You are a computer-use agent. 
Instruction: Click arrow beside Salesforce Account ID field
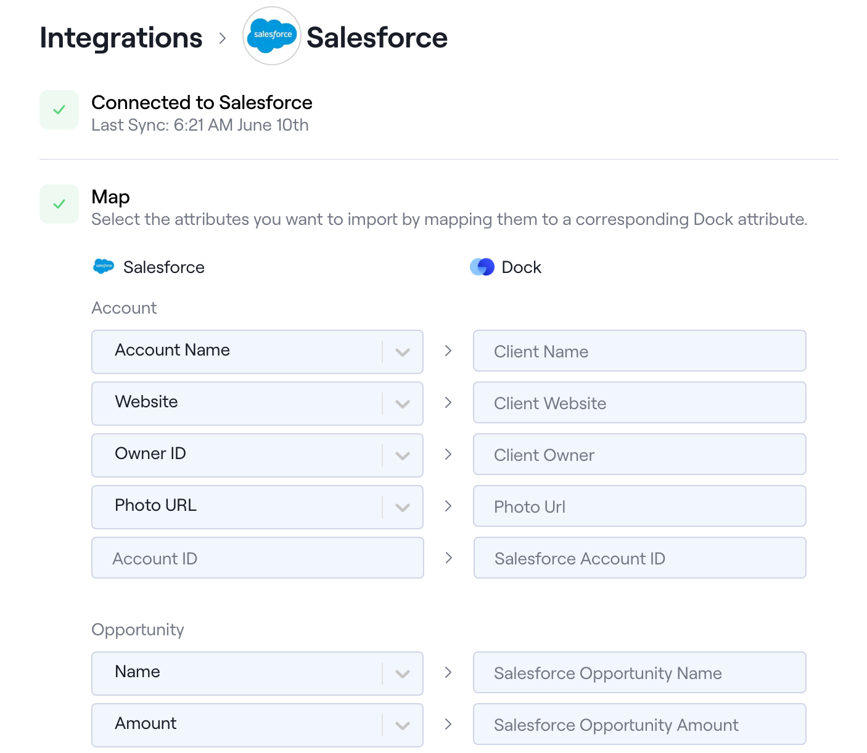[448, 558]
